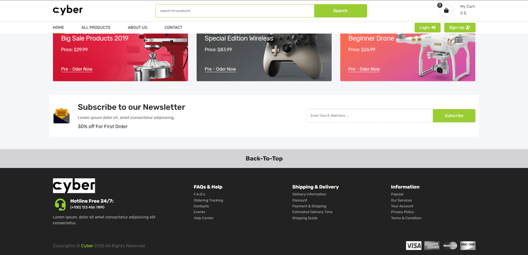Click the FAQs & Help heading
528x255 pixels.
[208, 187]
